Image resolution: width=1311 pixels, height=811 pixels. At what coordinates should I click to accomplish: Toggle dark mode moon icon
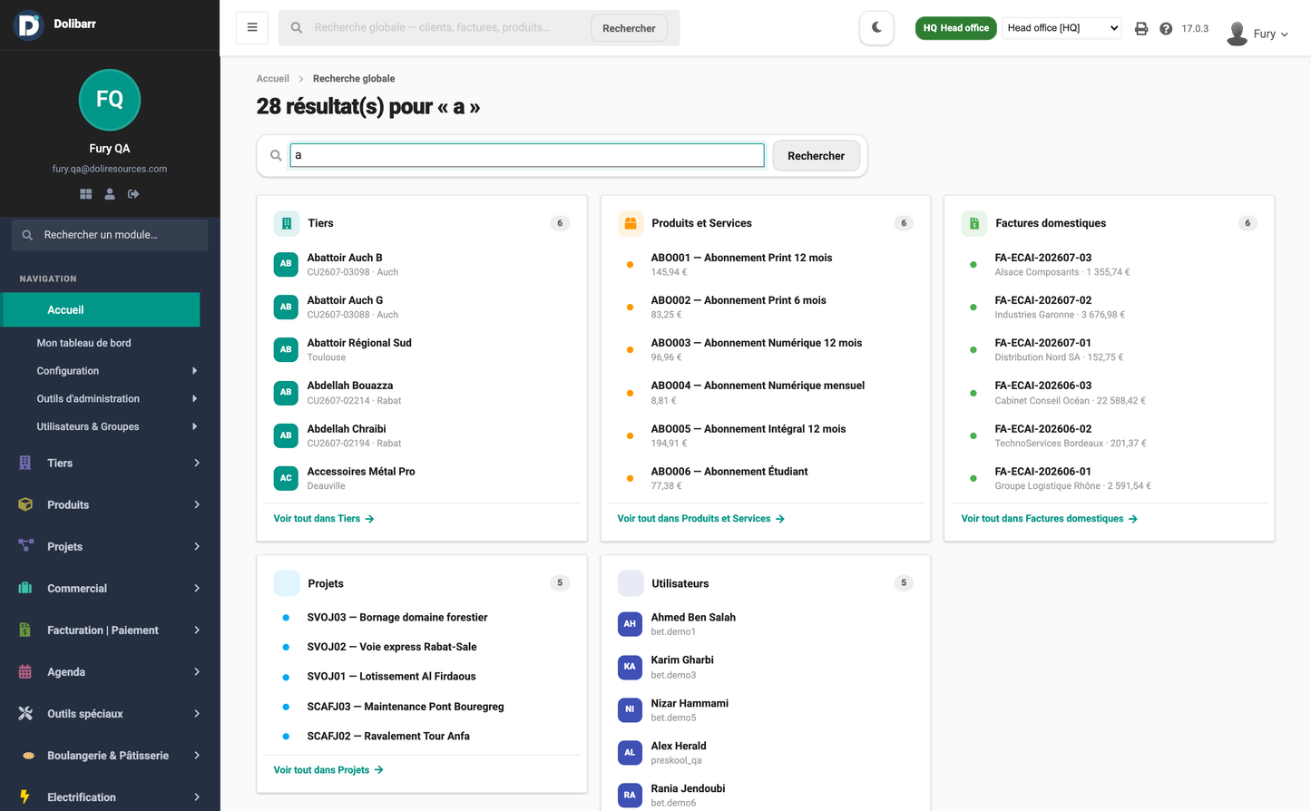click(876, 27)
